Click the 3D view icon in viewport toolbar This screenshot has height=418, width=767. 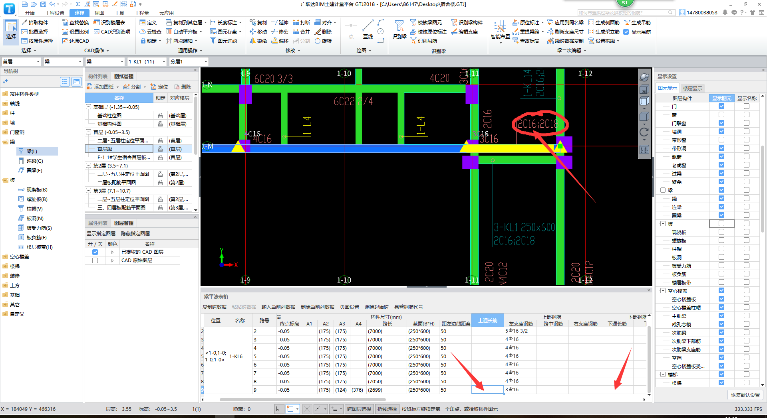click(644, 90)
